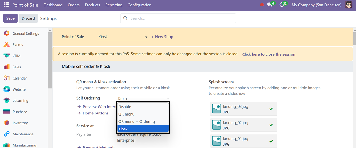This screenshot has width=356, height=148.
Task: Open the Reporting menu
Action: click(114, 5)
